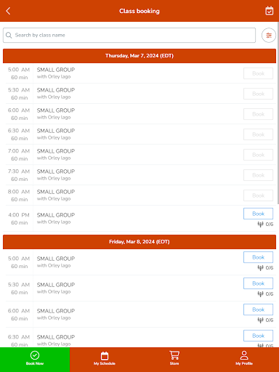This screenshot has height=372, width=279.
Task: Click the vertical scrollbar on the right edge
Action: (278, 113)
